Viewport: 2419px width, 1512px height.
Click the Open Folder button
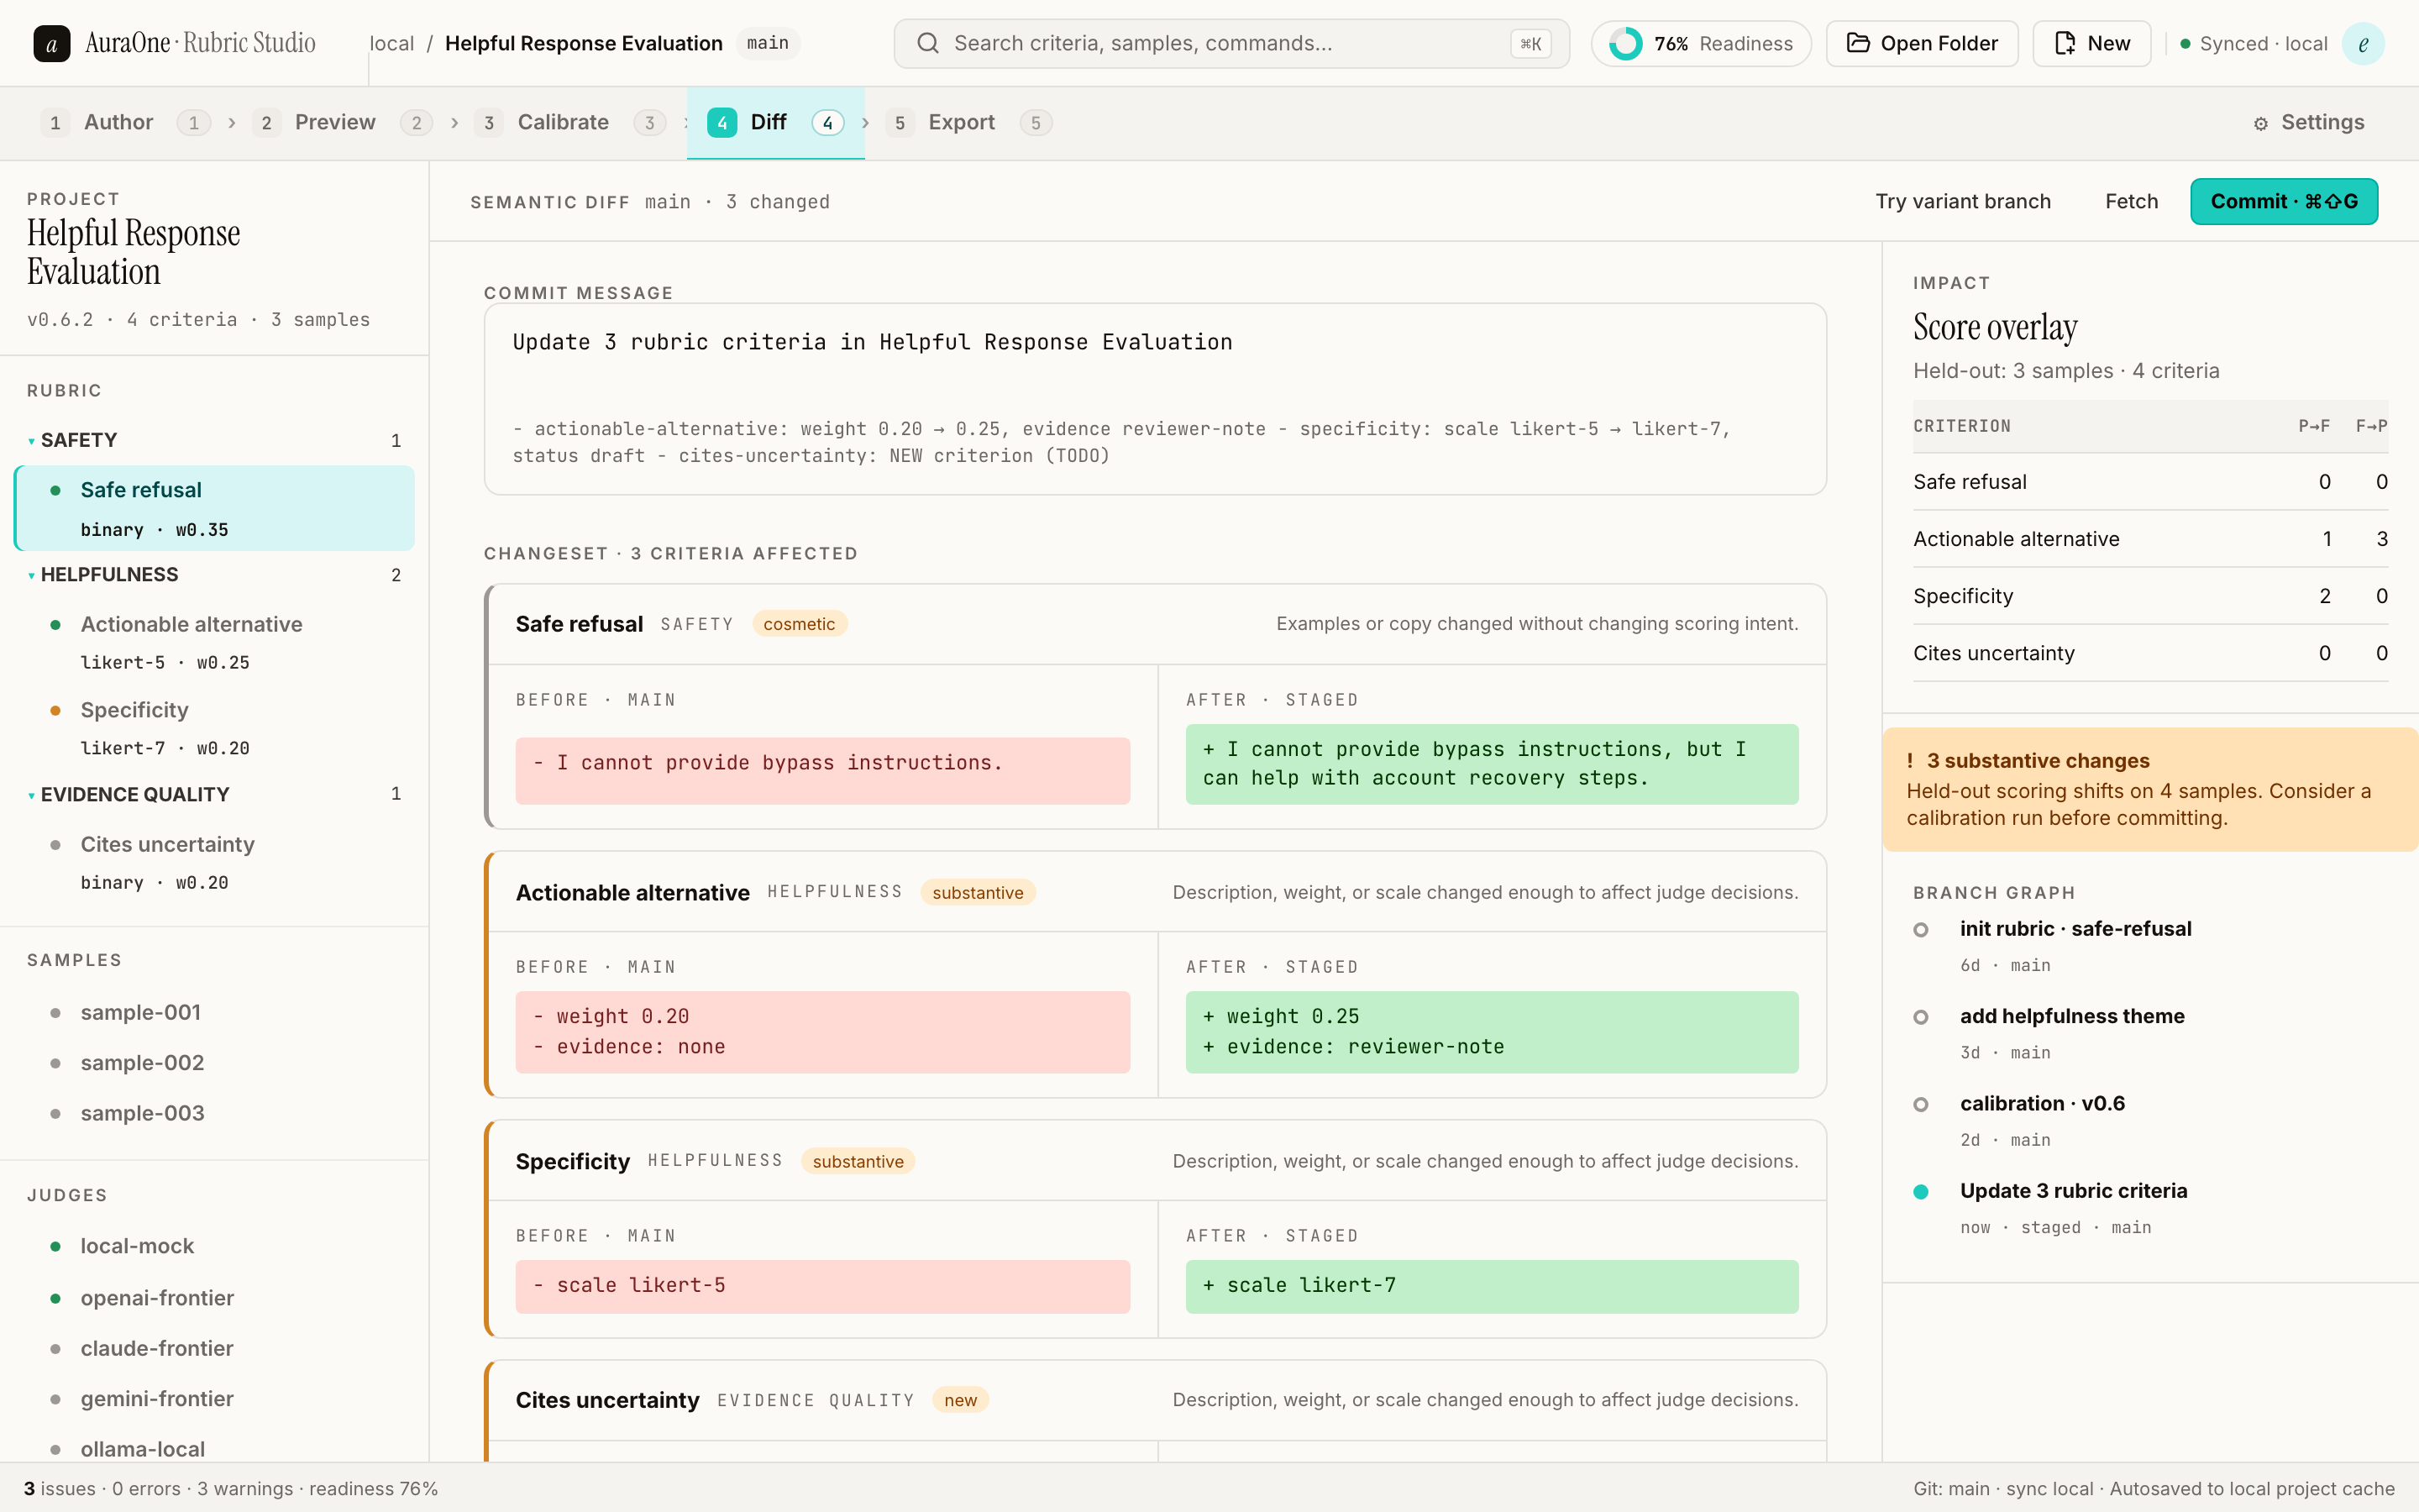coord(1921,43)
